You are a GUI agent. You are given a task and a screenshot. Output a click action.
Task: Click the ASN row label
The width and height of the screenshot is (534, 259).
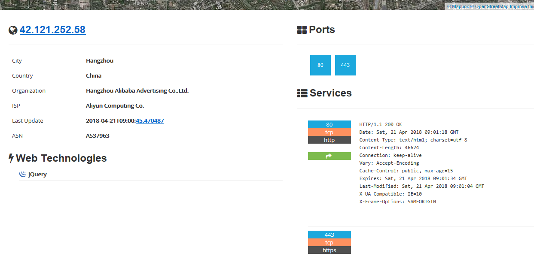click(x=17, y=136)
